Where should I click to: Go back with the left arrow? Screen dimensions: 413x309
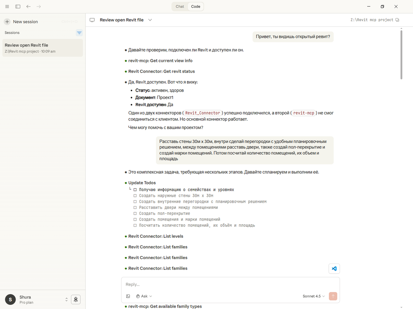click(x=28, y=7)
